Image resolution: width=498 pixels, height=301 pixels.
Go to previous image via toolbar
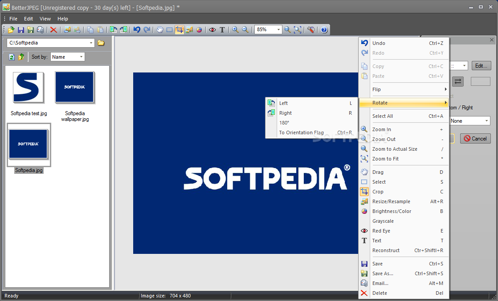pos(67,30)
